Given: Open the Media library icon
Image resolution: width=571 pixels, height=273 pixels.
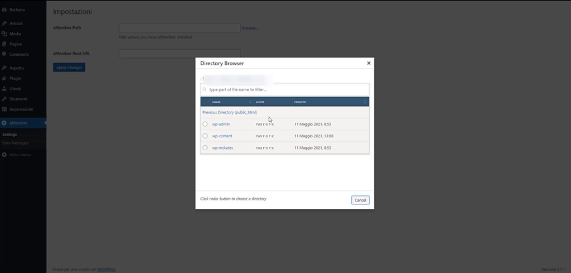Looking at the screenshot, I should (4, 34).
